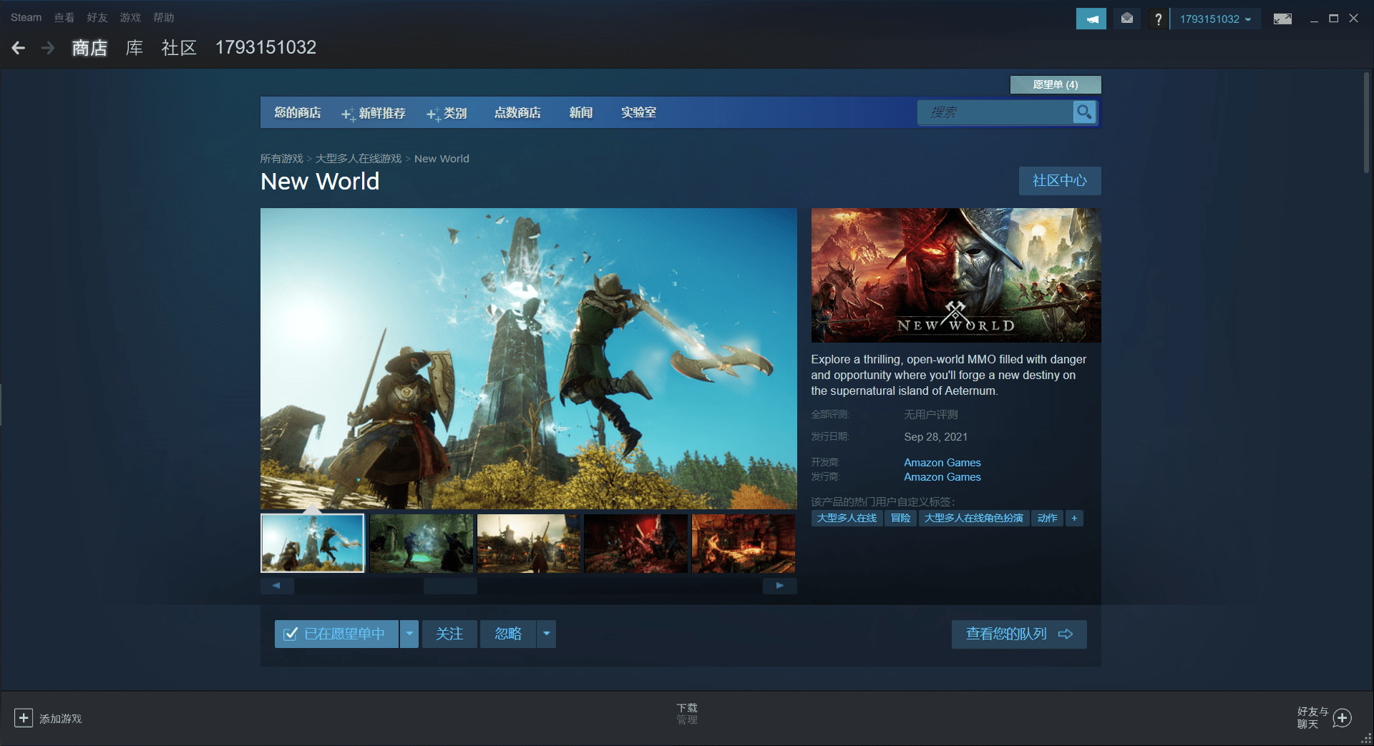Select the green forest magic thumbnail

point(422,543)
